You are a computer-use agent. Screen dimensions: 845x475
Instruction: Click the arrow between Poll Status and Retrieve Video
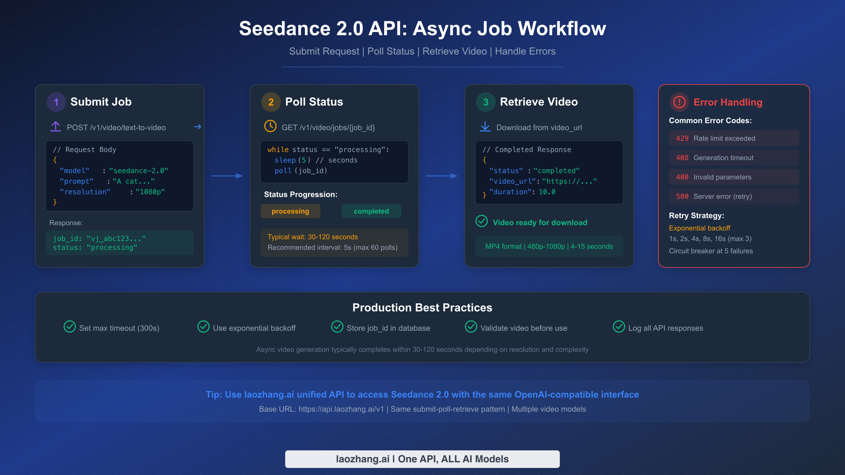click(x=443, y=175)
